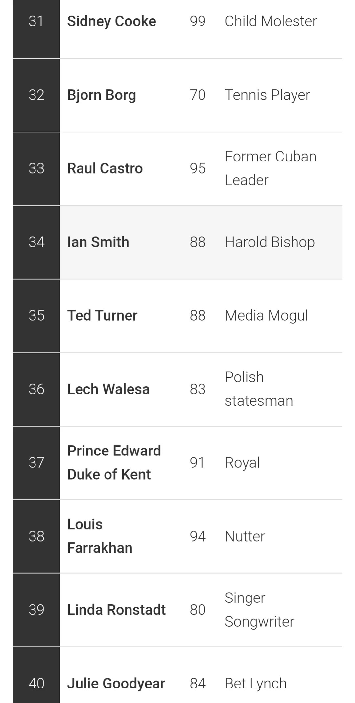Select the rank 34 cell

point(36,242)
